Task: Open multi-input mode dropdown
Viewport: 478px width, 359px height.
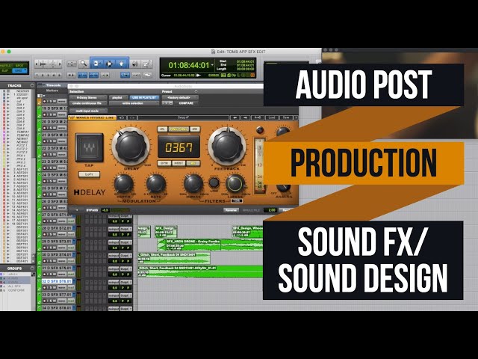Action: click(x=88, y=111)
